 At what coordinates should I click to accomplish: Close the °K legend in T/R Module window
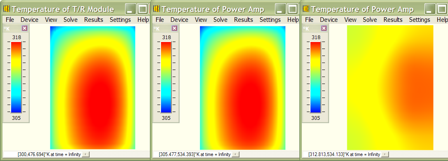click(x=25, y=28)
